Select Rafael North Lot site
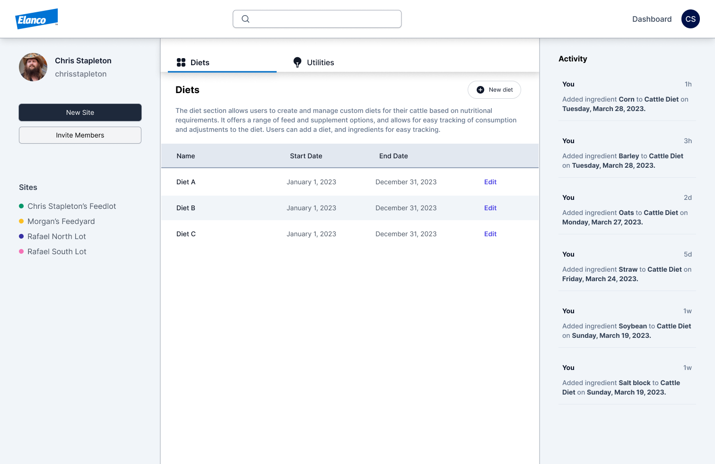715x464 pixels. (x=57, y=236)
